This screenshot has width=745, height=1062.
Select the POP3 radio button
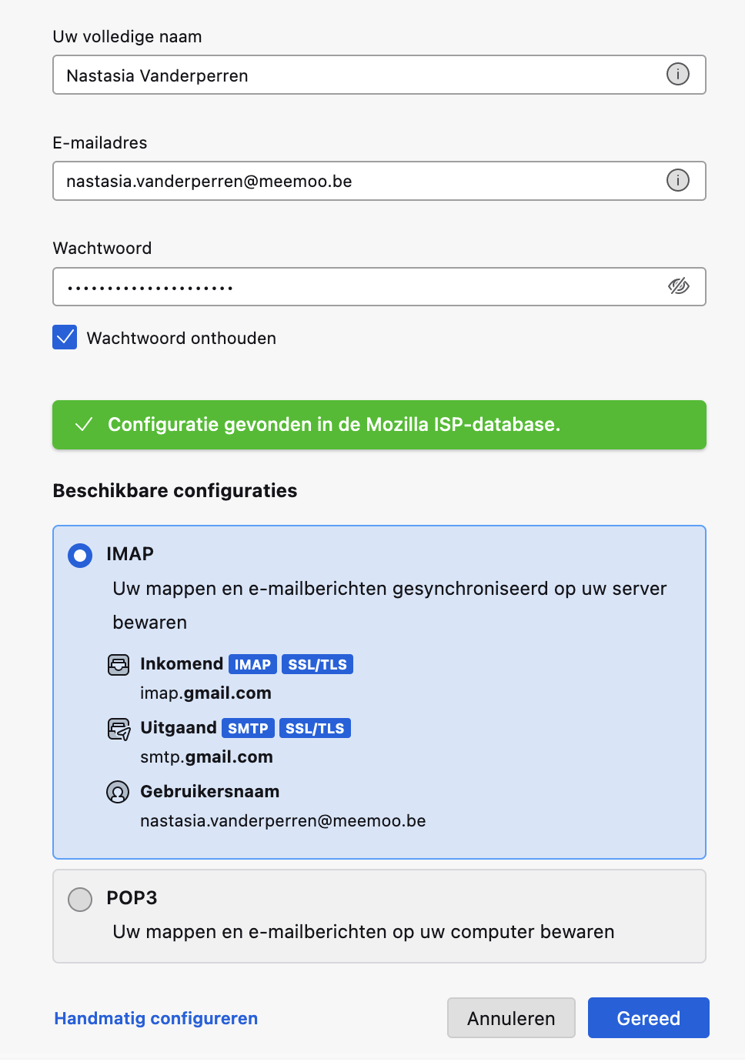[x=80, y=899]
